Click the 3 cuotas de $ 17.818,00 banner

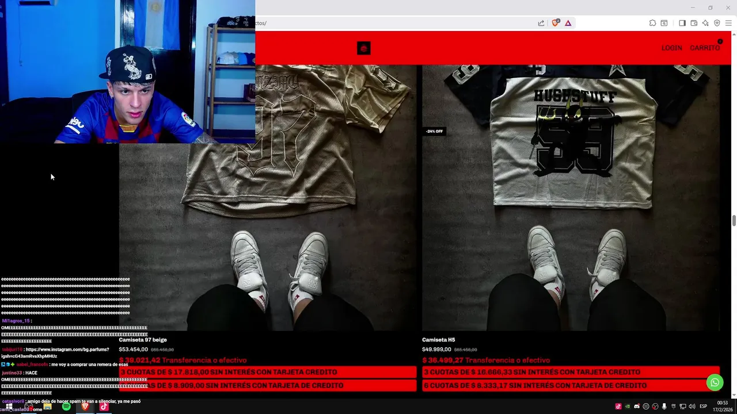(268, 372)
